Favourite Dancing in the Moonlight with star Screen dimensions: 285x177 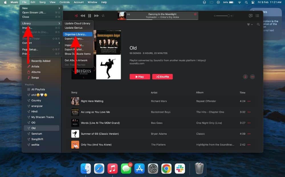195,14
